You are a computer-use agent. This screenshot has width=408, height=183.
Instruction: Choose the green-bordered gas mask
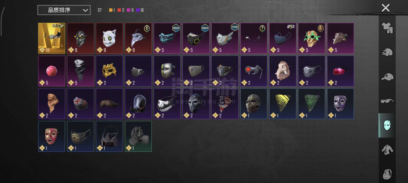coord(138,136)
